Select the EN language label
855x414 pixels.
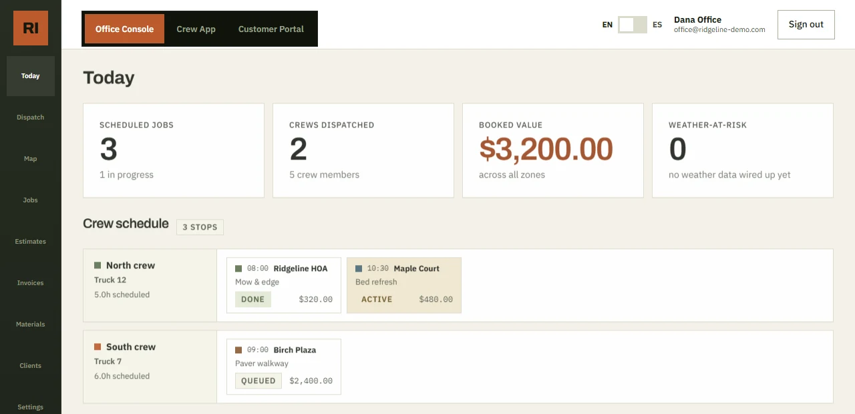coord(607,25)
